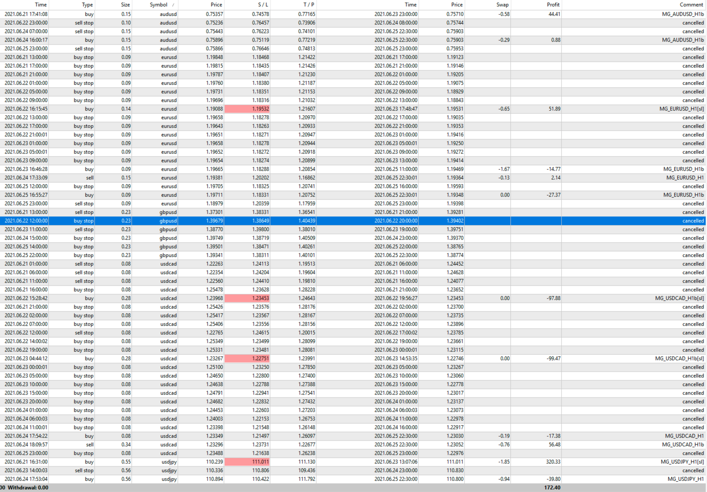Select the row with profit -99.47
Viewport: 707px width, 492px height.
(x=553, y=358)
